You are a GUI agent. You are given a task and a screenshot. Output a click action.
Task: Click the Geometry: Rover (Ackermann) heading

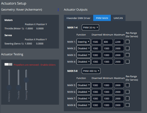(x=21, y=10)
